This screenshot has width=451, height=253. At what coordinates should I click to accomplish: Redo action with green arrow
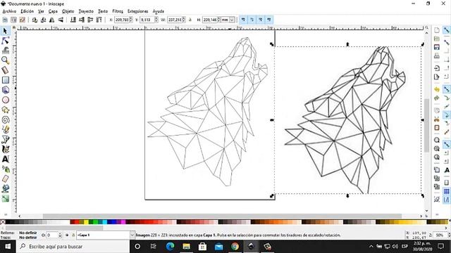coord(437,98)
